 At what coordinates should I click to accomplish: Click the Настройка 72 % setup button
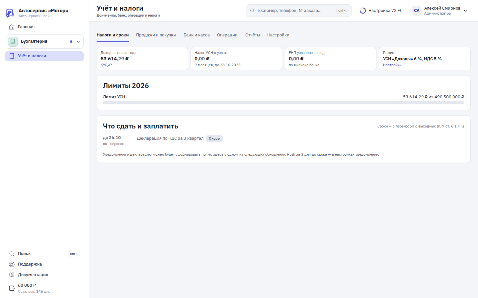tap(381, 11)
